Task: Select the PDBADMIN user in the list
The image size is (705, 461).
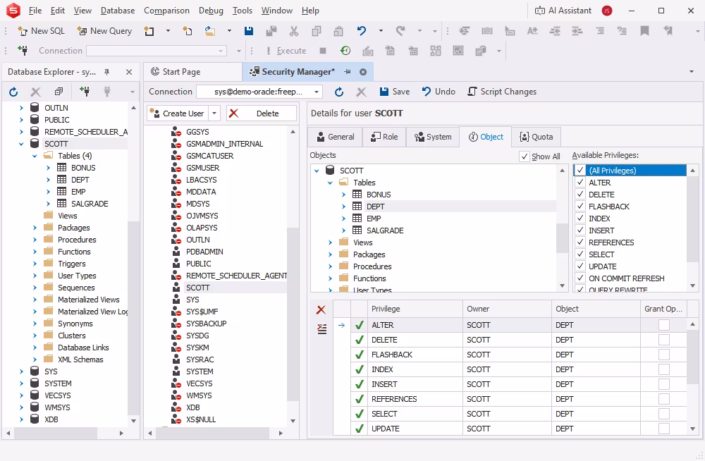Action: pos(204,252)
